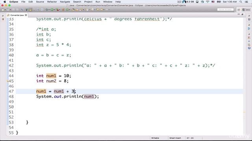
Task: Switch to the Java perspective button
Action: (x=246, y=10)
